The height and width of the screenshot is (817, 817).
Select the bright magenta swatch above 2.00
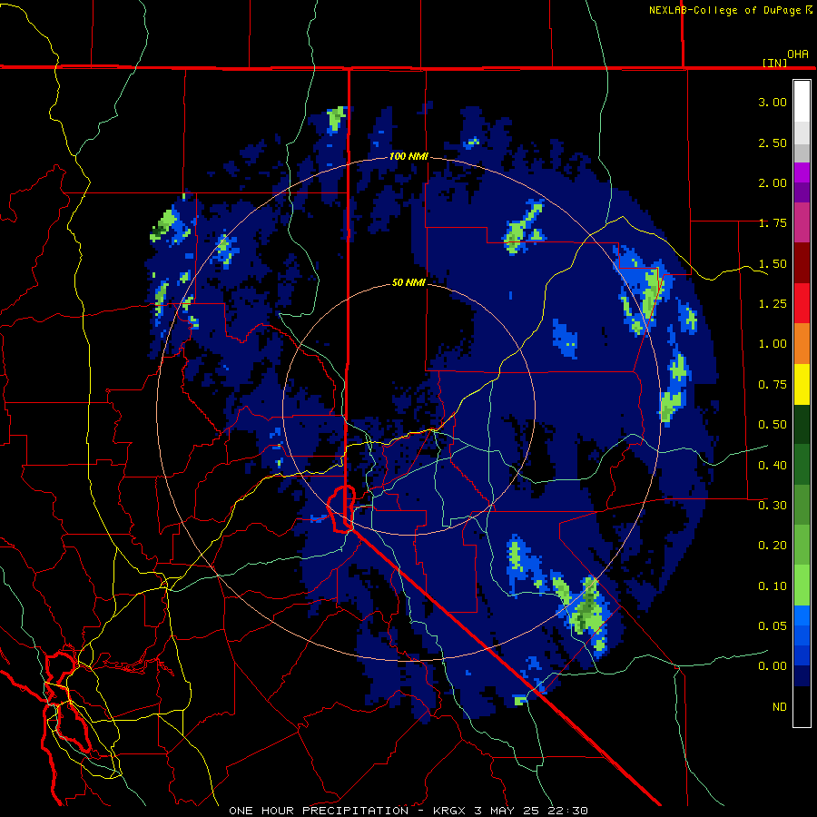tap(802, 172)
